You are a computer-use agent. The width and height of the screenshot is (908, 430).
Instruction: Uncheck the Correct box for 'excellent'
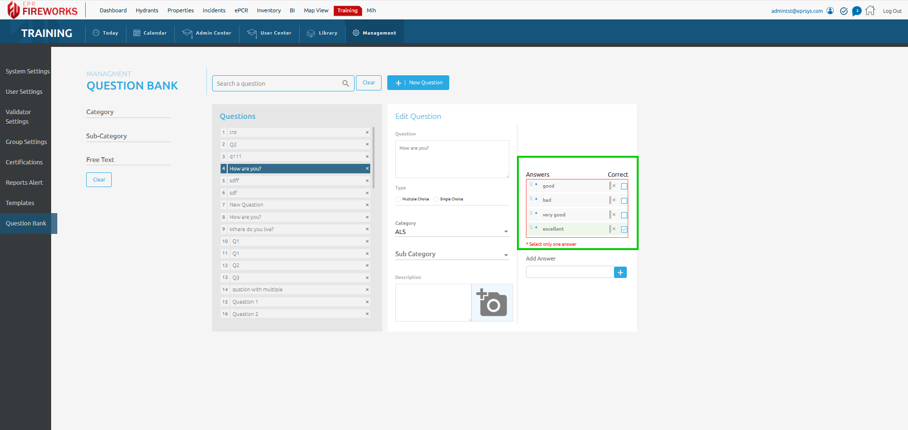(x=624, y=229)
